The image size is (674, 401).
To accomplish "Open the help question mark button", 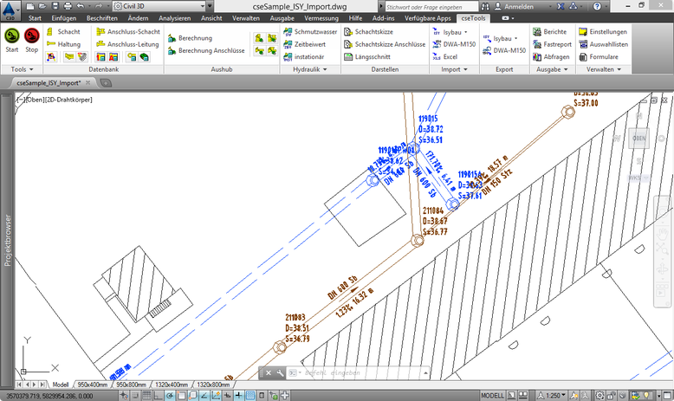I will (x=597, y=6).
